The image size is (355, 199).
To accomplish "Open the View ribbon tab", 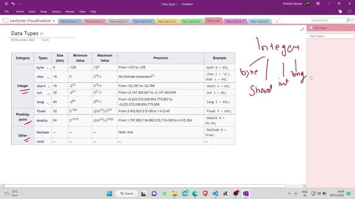I will coord(82,12).
